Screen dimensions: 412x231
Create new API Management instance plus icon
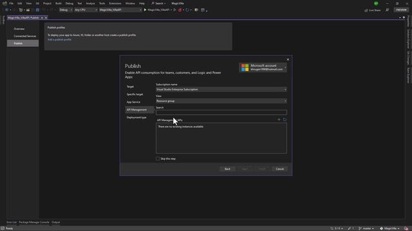[279, 120]
